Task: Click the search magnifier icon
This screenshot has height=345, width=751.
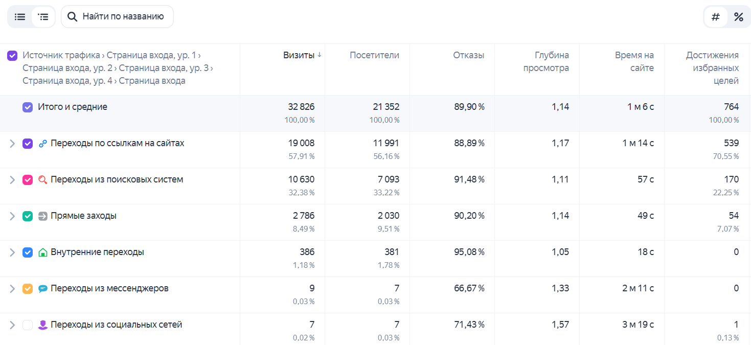Action: coord(73,17)
